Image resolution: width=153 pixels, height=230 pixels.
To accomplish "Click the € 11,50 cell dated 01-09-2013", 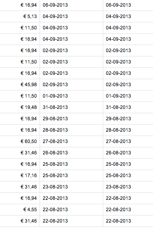I will coord(20,96).
